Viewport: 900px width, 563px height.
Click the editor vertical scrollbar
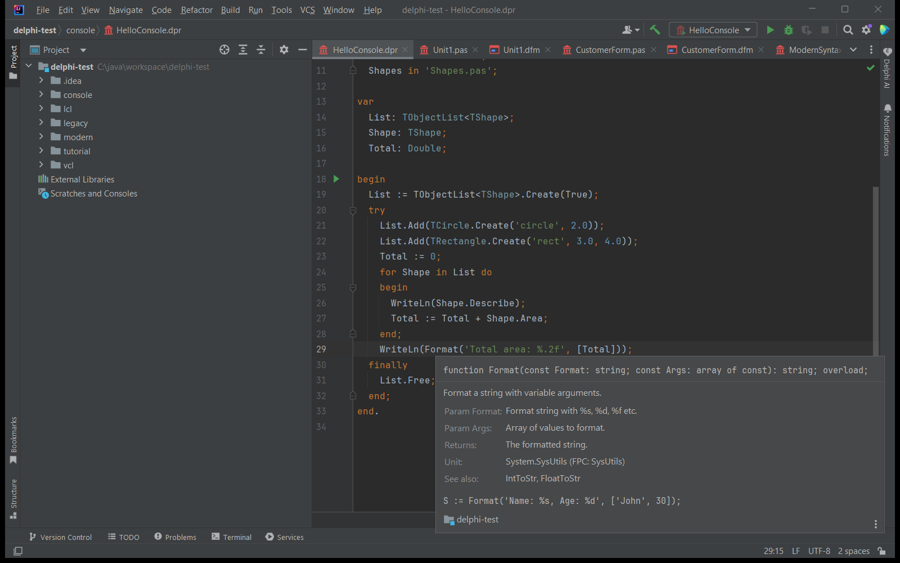pos(875,270)
